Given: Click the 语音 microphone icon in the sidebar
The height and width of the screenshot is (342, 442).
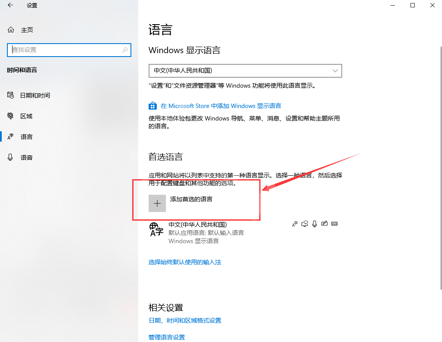Looking at the screenshot, I should pos(10,157).
